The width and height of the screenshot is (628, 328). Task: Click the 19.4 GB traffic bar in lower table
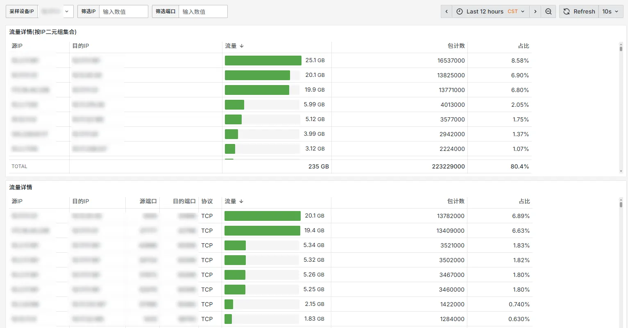tap(262, 231)
